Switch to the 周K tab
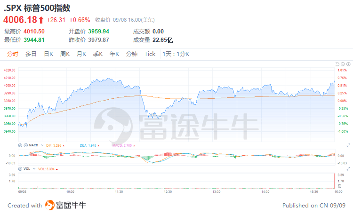Image resolution: width=353 pixels, height=215 pixels. pyautogui.click(x=65, y=54)
